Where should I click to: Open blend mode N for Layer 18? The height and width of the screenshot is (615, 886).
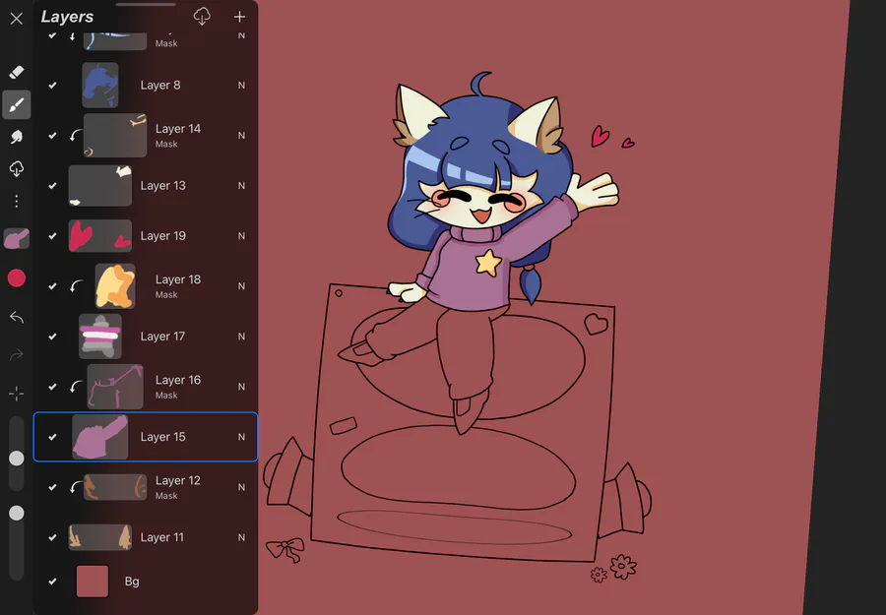point(241,286)
